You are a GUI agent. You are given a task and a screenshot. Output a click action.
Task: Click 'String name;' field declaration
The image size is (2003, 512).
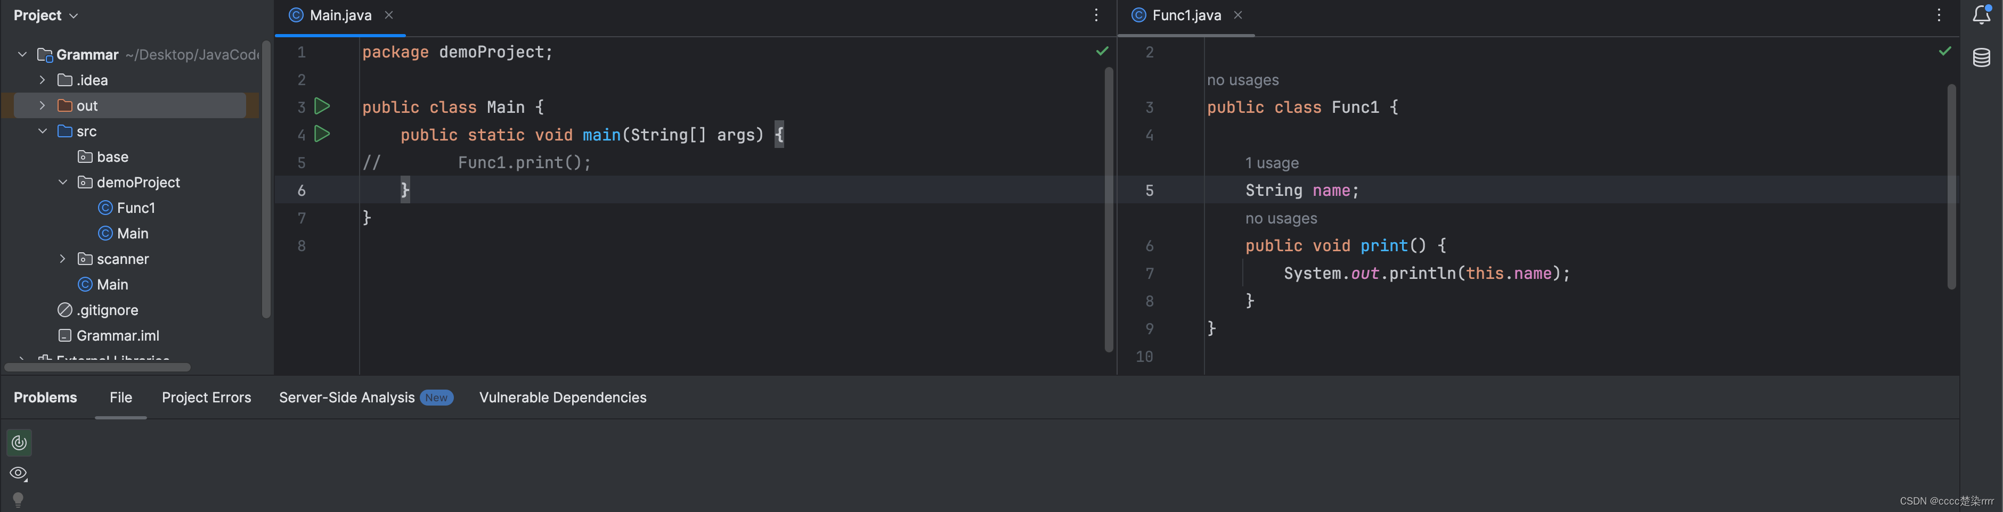click(x=1302, y=191)
